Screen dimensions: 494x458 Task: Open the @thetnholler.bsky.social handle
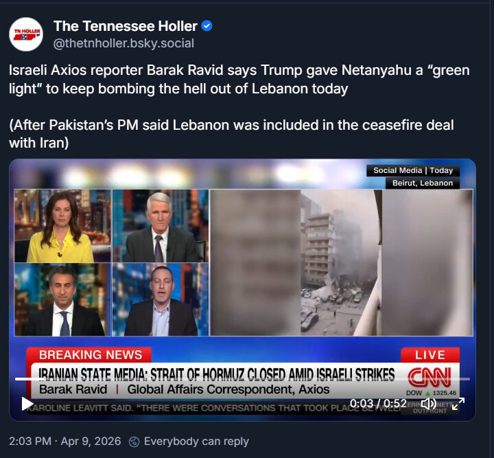[123, 43]
